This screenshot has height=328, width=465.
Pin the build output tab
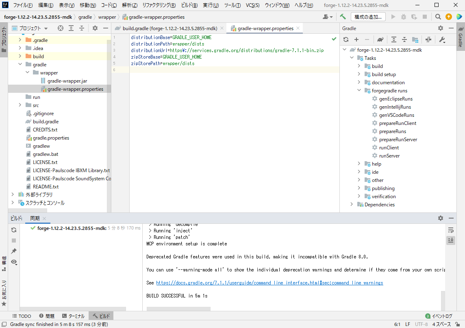(x=13, y=251)
